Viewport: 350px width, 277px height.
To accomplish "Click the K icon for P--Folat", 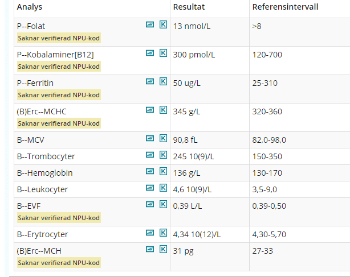I will coord(163,24).
